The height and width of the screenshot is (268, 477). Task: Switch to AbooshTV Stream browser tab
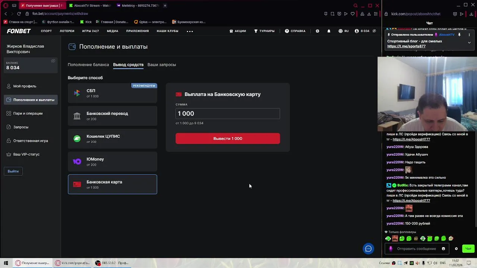click(89, 6)
